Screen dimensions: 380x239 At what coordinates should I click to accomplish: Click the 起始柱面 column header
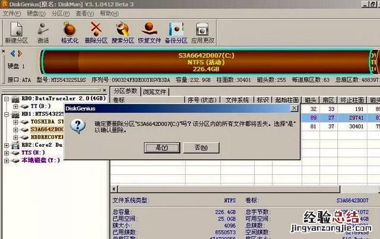pos(287,100)
